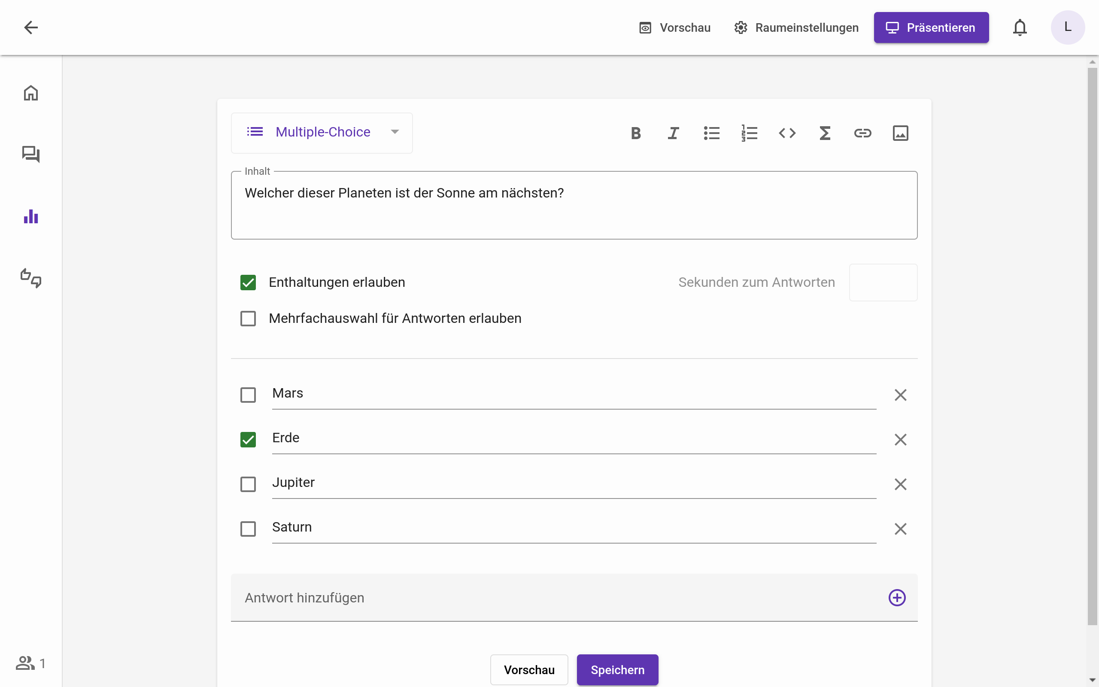Apply bold formatting

636,133
